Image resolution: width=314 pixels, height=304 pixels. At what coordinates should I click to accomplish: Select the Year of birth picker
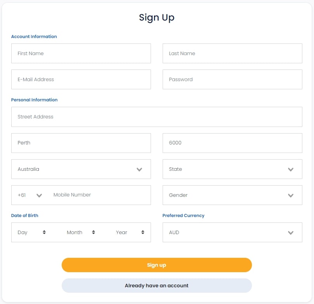click(x=130, y=233)
